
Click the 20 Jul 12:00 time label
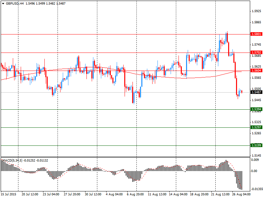coord(30,194)
